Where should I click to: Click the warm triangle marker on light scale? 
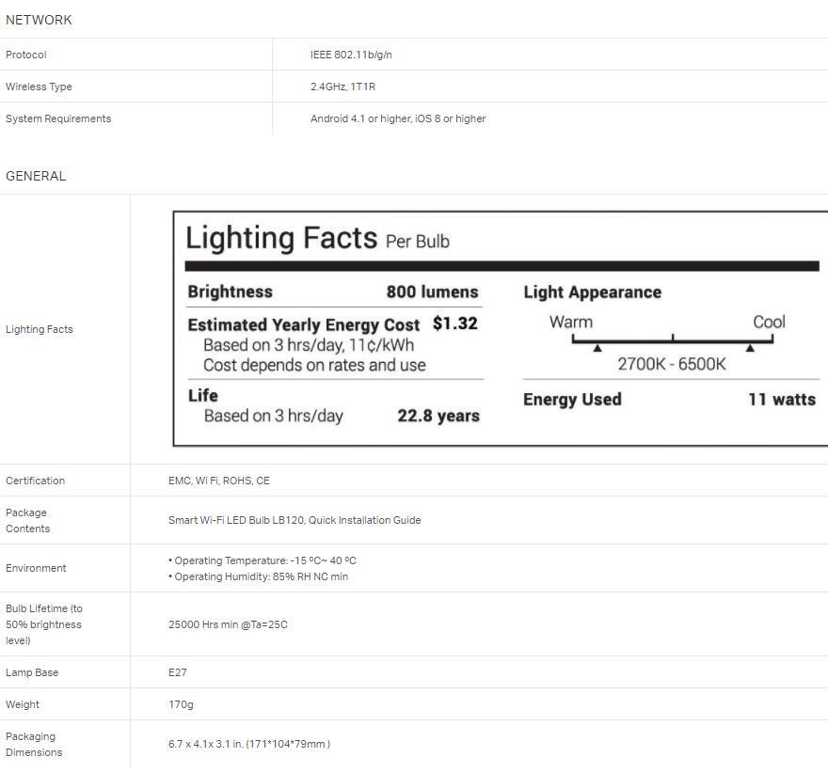pos(597,348)
